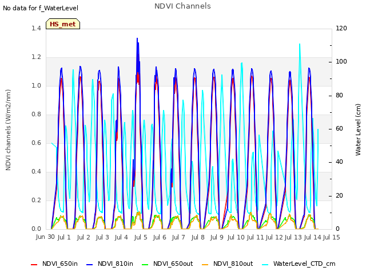
Task: Click the blue NDVI_810in legend swatch
Action: click(89, 265)
